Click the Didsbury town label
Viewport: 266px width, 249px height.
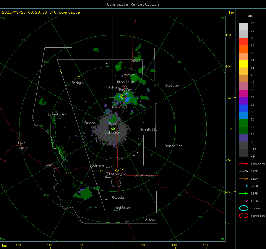111,133
